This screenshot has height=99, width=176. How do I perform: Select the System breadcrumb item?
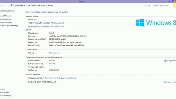(x=50, y=5)
